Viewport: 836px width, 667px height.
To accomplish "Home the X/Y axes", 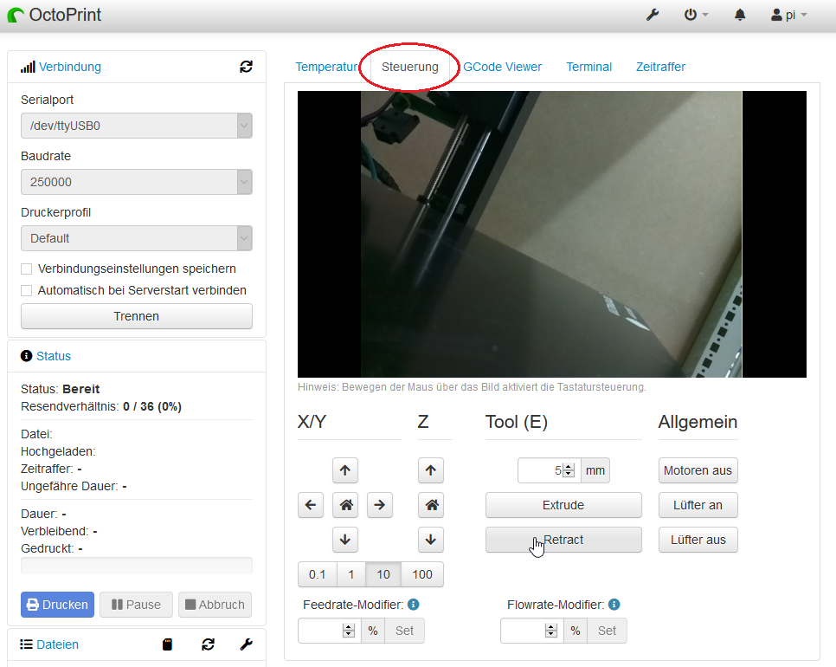I will point(345,505).
